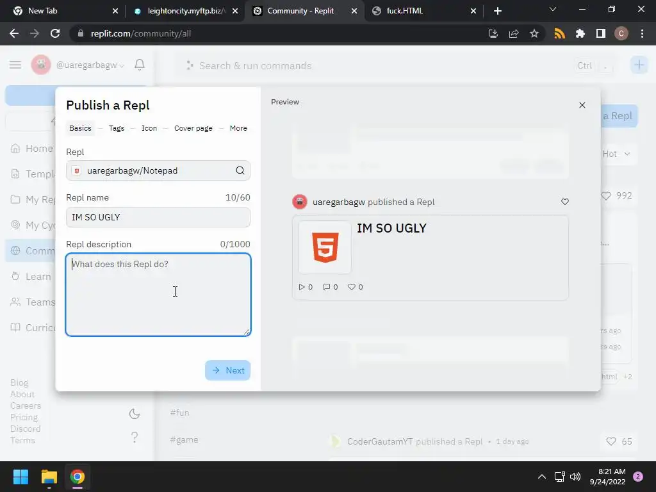Open the Discord footer link
This screenshot has height=492, width=656.
pos(25,429)
